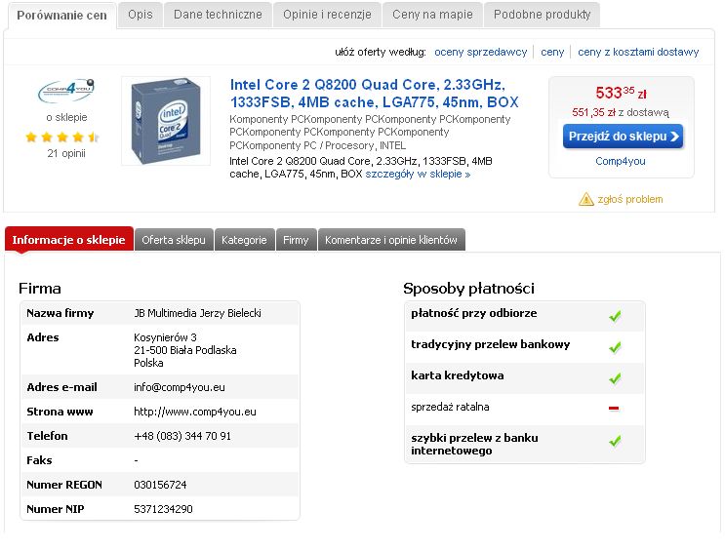Click the '551,35 zł z dostawą' text

620,112
